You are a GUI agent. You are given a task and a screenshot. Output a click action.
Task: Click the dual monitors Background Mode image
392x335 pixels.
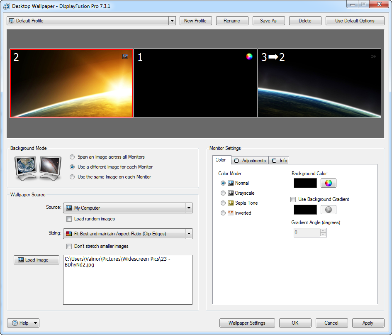pos(38,168)
